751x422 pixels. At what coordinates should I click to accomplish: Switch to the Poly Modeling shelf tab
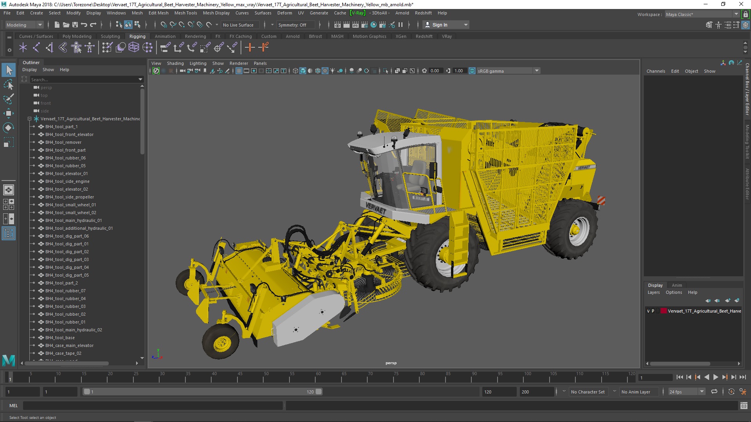pos(77,36)
